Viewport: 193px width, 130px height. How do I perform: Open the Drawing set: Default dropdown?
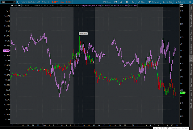179,128
